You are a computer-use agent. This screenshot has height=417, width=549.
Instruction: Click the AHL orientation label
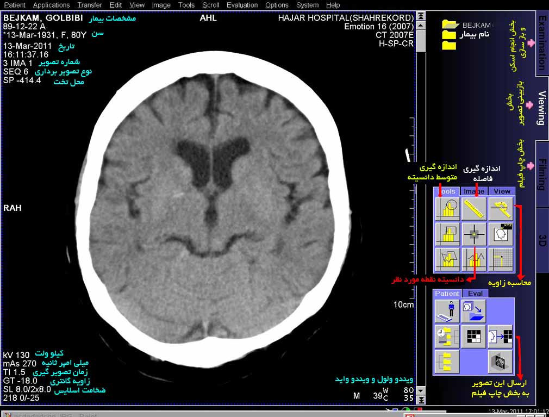[208, 18]
